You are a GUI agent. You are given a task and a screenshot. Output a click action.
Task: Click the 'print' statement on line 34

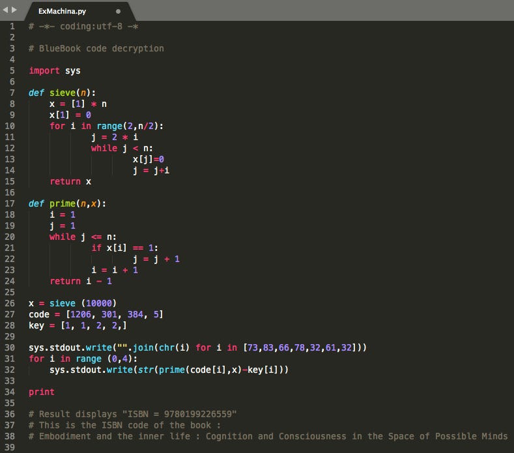pyautogui.click(x=42, y=392)
